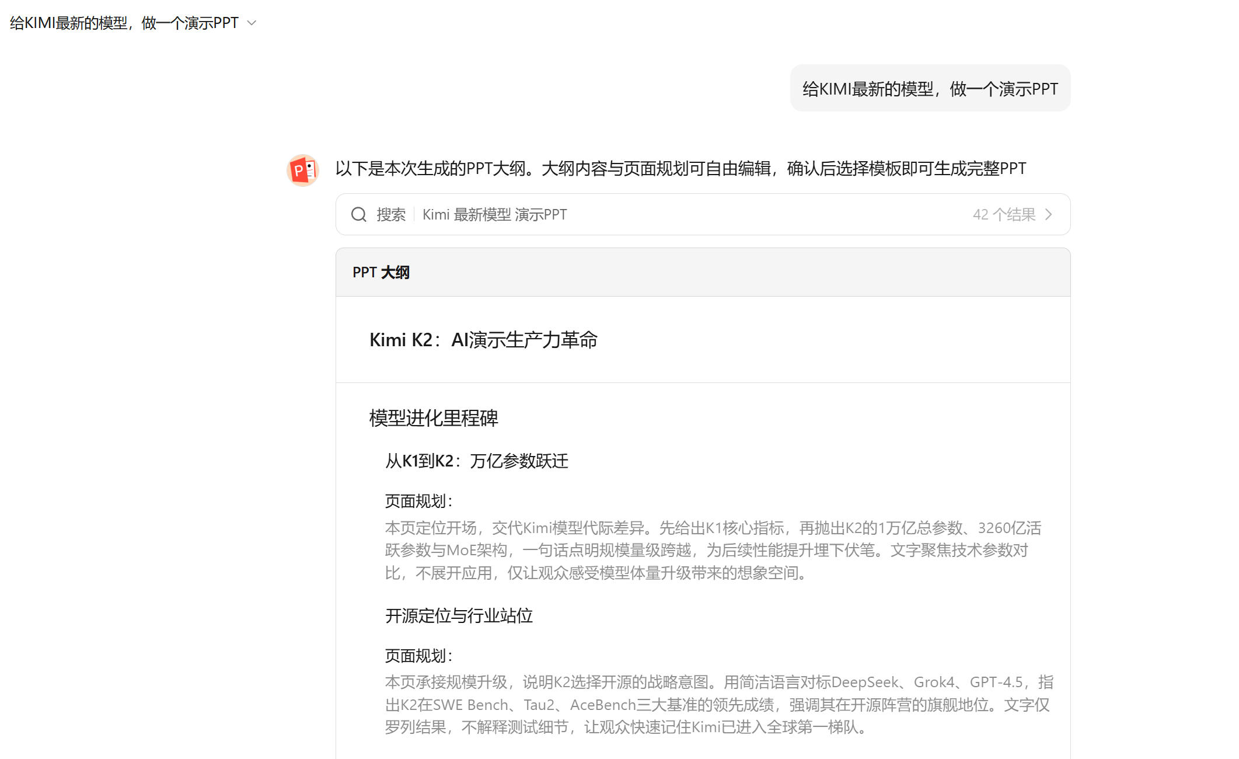
Task: Select the 'Kimi 最新模型 演示PPT' query text
Action: point(494,214)
